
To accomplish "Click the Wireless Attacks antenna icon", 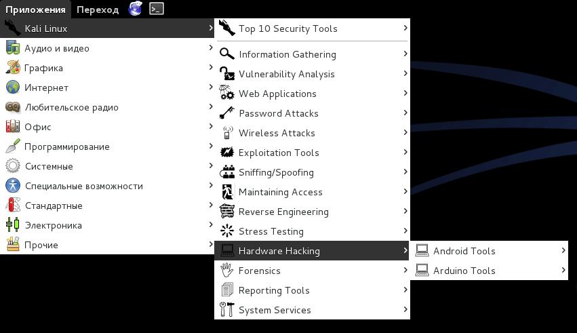I will tap(227, 133).
